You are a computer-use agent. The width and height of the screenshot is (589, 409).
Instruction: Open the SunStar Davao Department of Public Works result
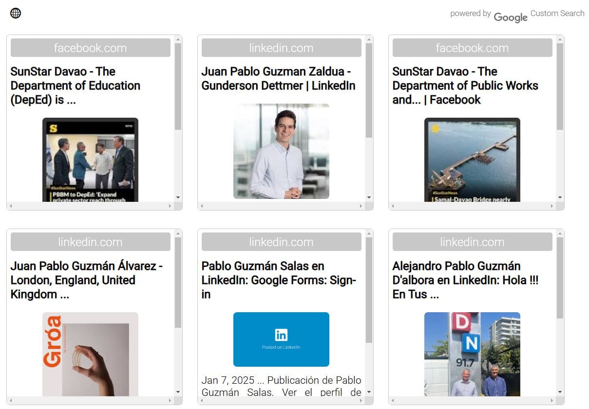(465, 86)
